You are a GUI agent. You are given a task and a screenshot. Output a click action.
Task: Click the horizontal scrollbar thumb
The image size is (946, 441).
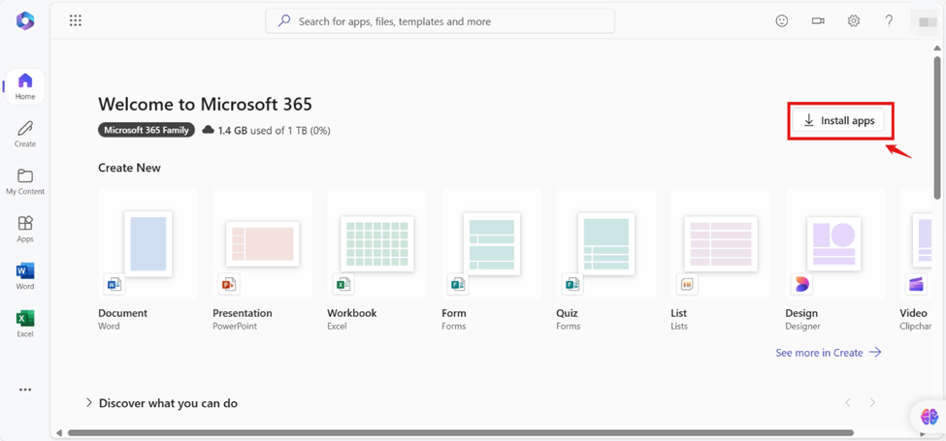(461, 432)
